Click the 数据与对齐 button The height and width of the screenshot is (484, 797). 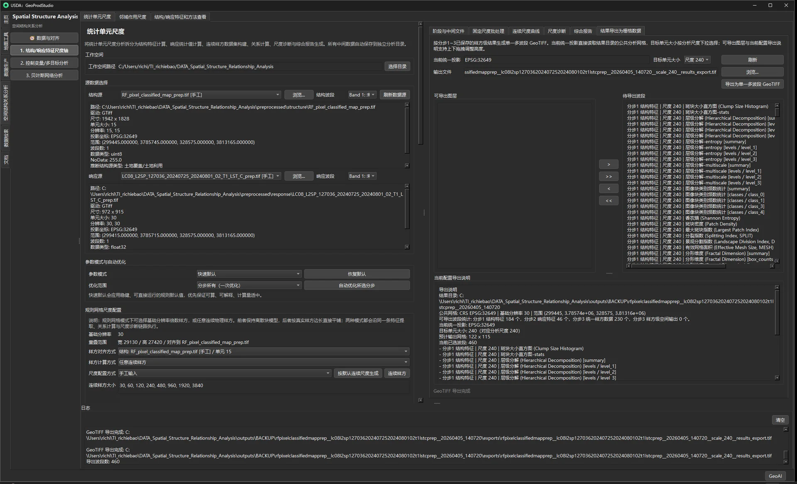[44, 38]
